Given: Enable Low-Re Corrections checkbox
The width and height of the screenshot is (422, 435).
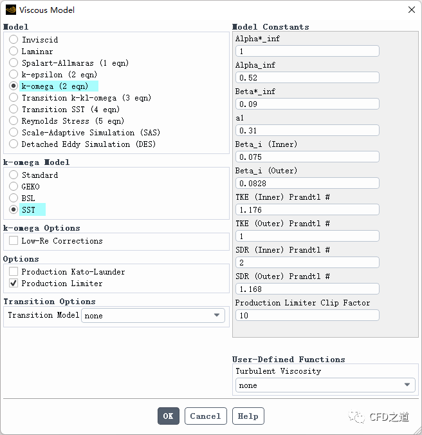Looking at the screenshot, I should coord(14,240).
